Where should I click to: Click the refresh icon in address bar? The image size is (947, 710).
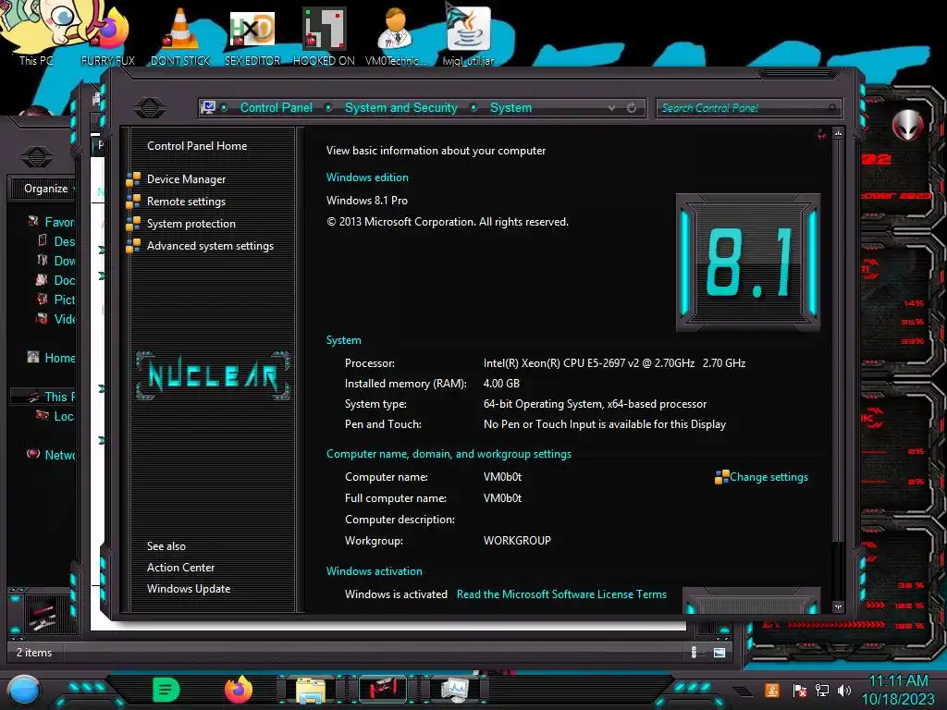coord(632,107)
